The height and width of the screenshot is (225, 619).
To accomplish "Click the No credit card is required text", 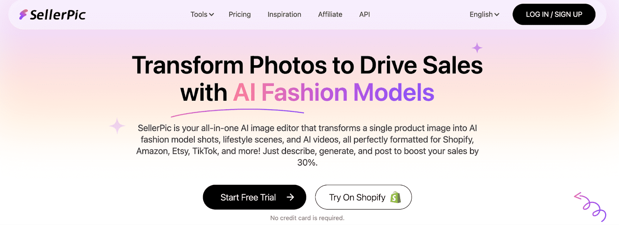I will (x=307, y=217).
